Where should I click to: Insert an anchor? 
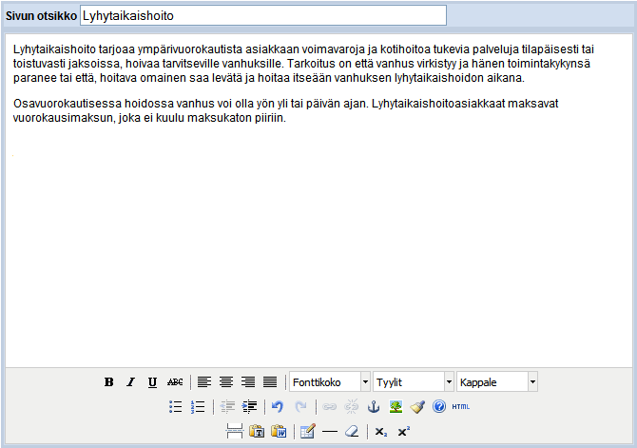click(374, 406)
